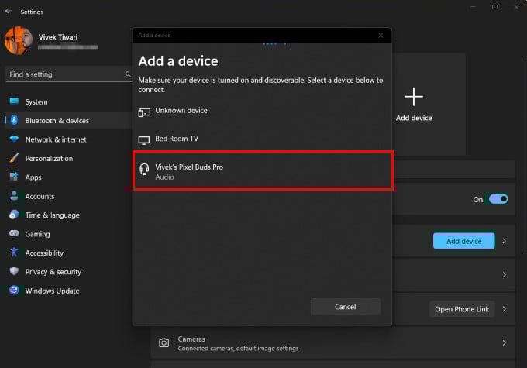Click the plus Add device tile
The height and width of the screenshot is (368, 527).
click(x=414, y=104)
